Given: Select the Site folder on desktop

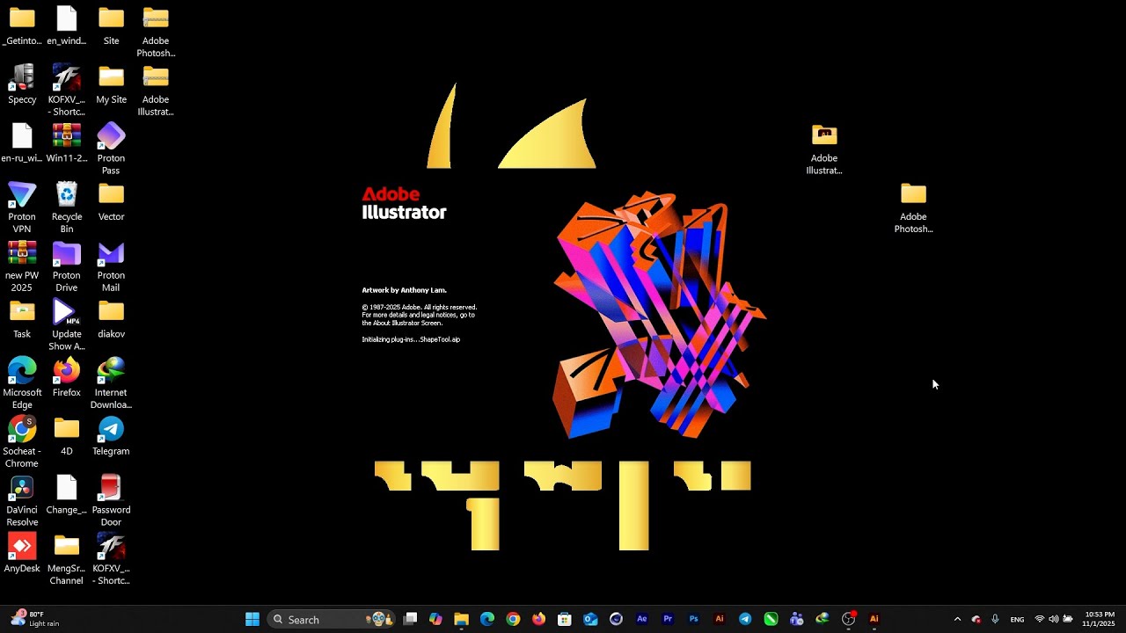Looking at the screenshot, I should 111,25.
